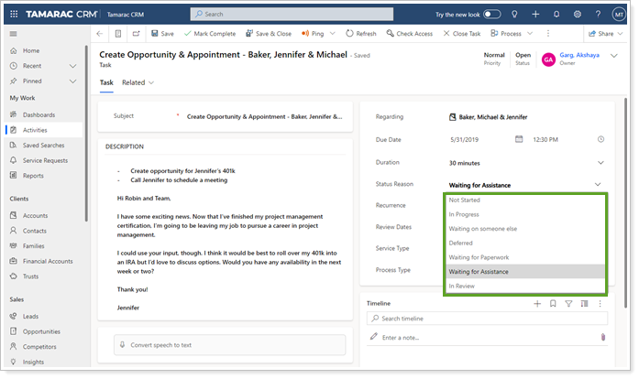The width and height of the screenshot is (639, 379).
Task: Click the Timeline filter funnel icon
Action: pyautogui.click(x=568, y=303)
